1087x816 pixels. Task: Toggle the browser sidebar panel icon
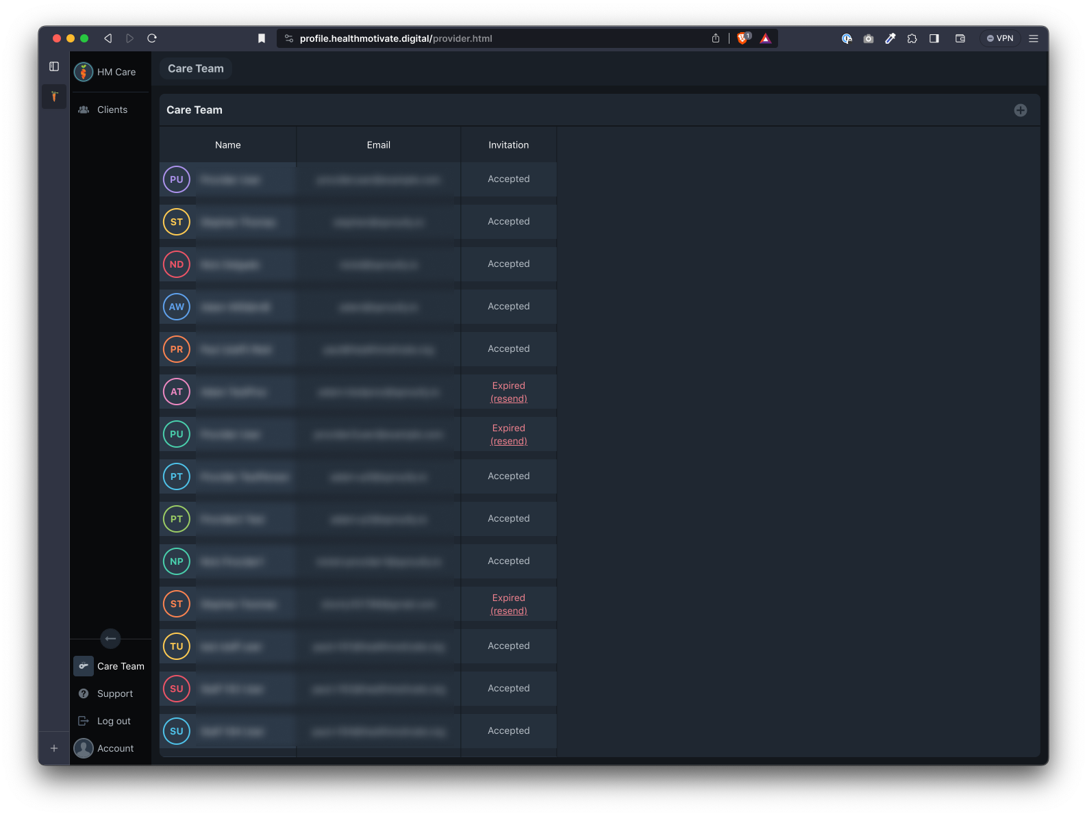(x=934, y=38)
